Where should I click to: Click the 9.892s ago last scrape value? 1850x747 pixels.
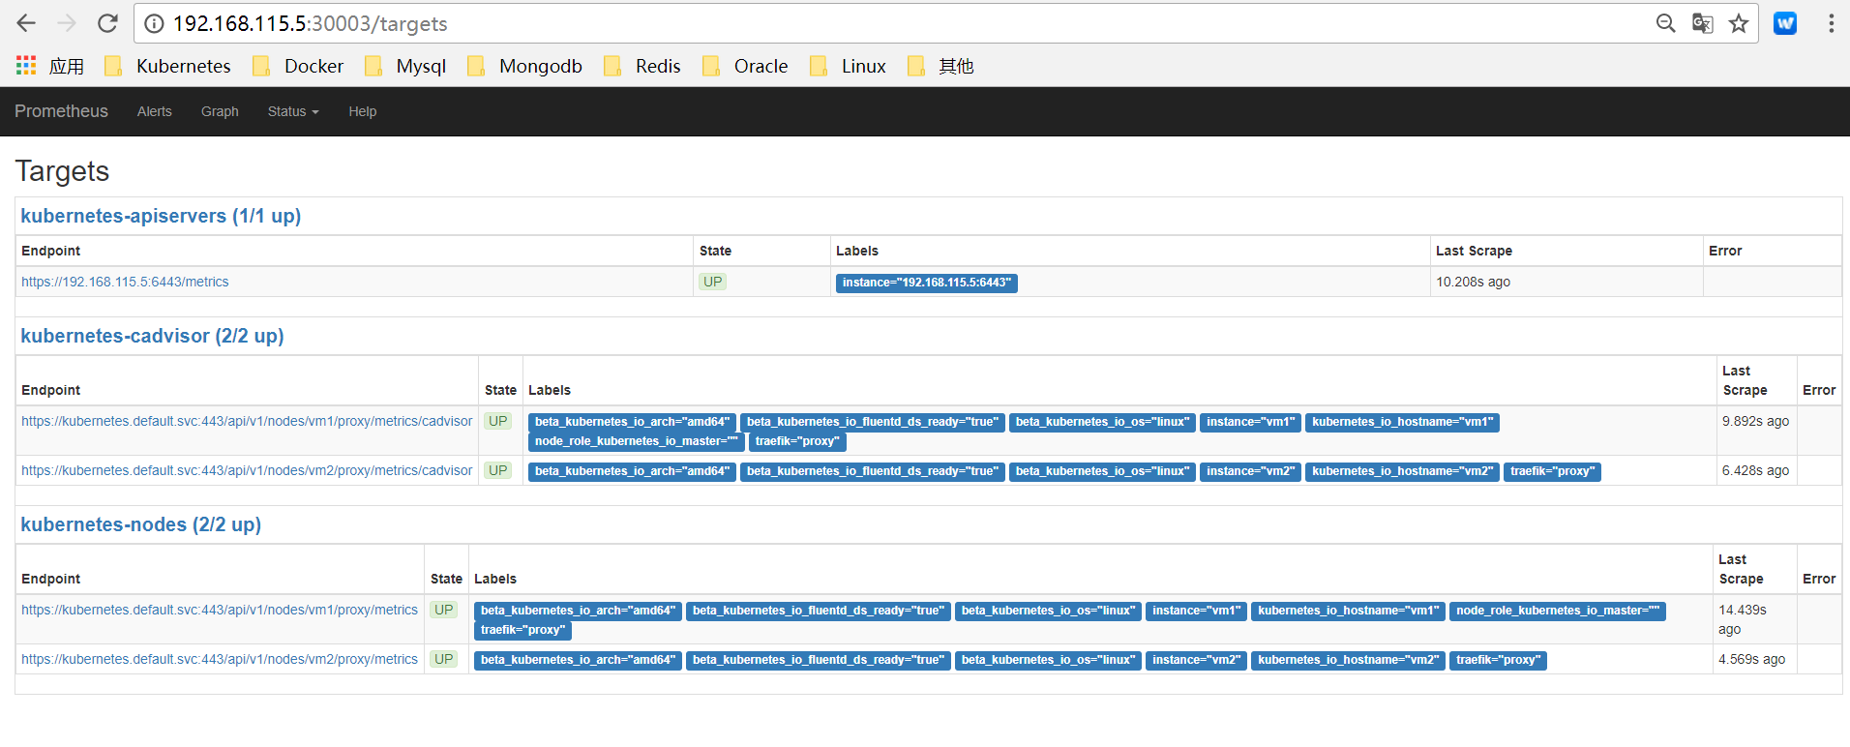(x=1755, y=421)
